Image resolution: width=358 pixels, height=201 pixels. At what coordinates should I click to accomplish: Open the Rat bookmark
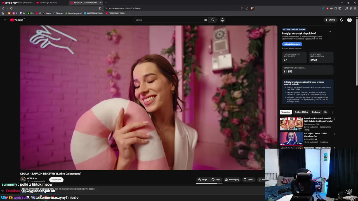click(22, 13)
